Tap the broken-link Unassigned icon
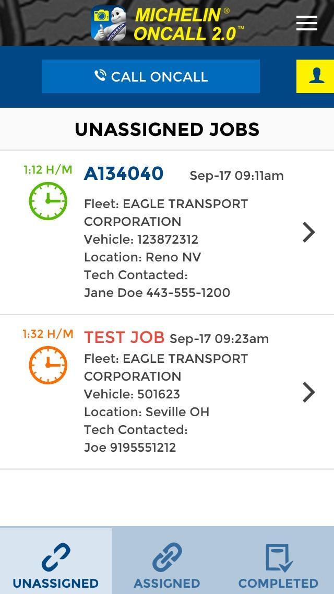Viewport: 334px width, 594px height. (55, 557)
